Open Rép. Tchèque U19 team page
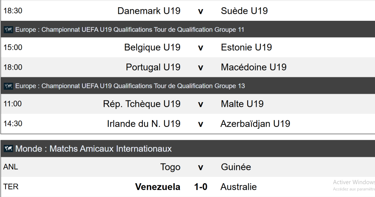The image size is (375, 197). tap(141, 104)
